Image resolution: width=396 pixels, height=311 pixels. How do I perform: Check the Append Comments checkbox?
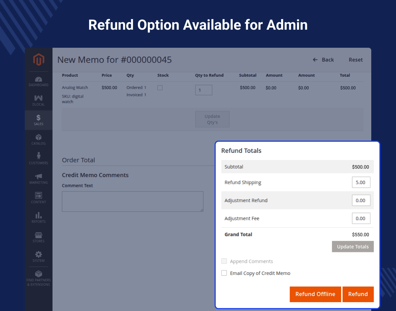[x=224, y=261]
